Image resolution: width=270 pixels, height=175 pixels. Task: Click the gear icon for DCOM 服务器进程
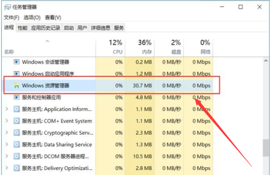pos(17,156)
